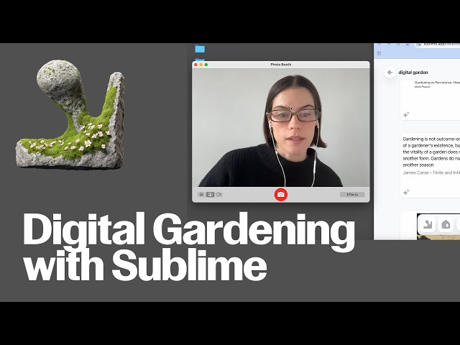This screenshot has width=460, height=345.
Task: Switch Photo Booth to four-up grid mode
Action: click(201, 195)
